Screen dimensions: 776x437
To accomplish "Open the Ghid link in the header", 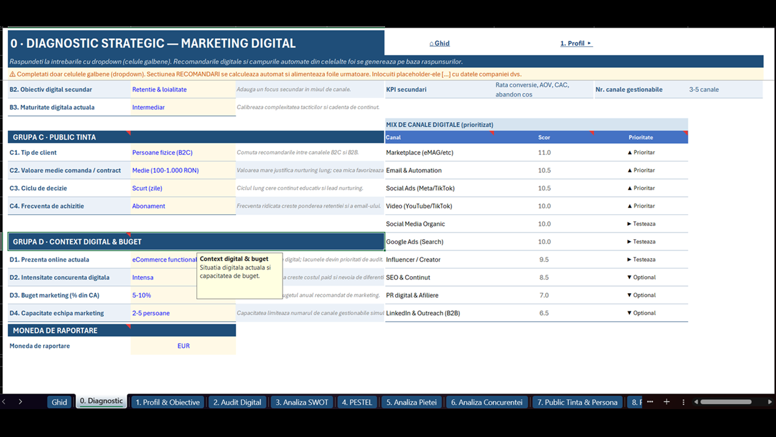I will tap(440, 43).
